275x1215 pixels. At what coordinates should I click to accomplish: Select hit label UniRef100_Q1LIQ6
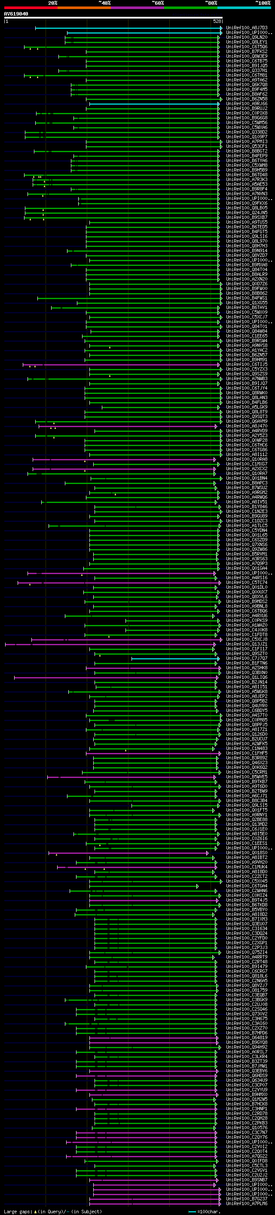pos(247,678)
